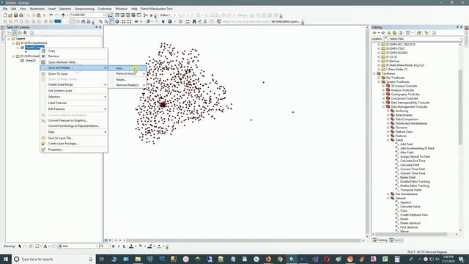Open the Drawing menu button

[x=10, y=246]
